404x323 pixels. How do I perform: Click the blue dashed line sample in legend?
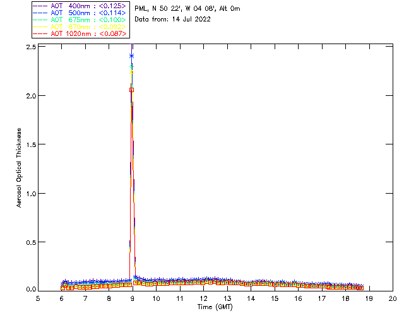click(x=40, y=13)
